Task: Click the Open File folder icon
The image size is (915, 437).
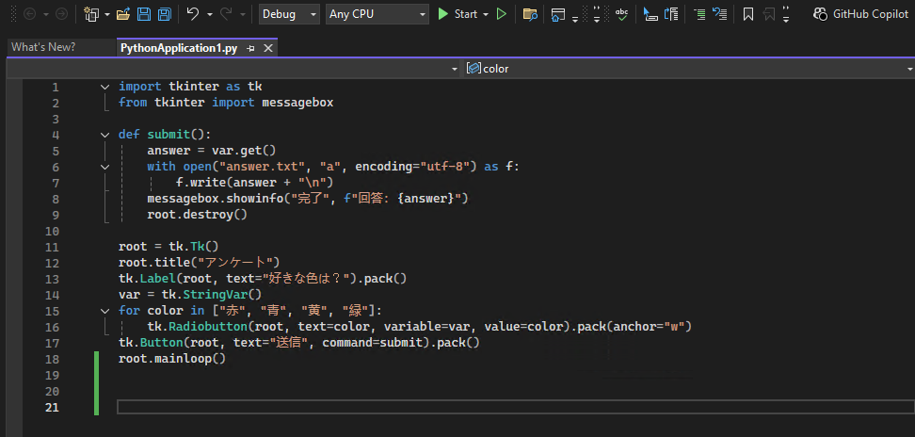Action: pyautogui.click(x=123, y=14)
